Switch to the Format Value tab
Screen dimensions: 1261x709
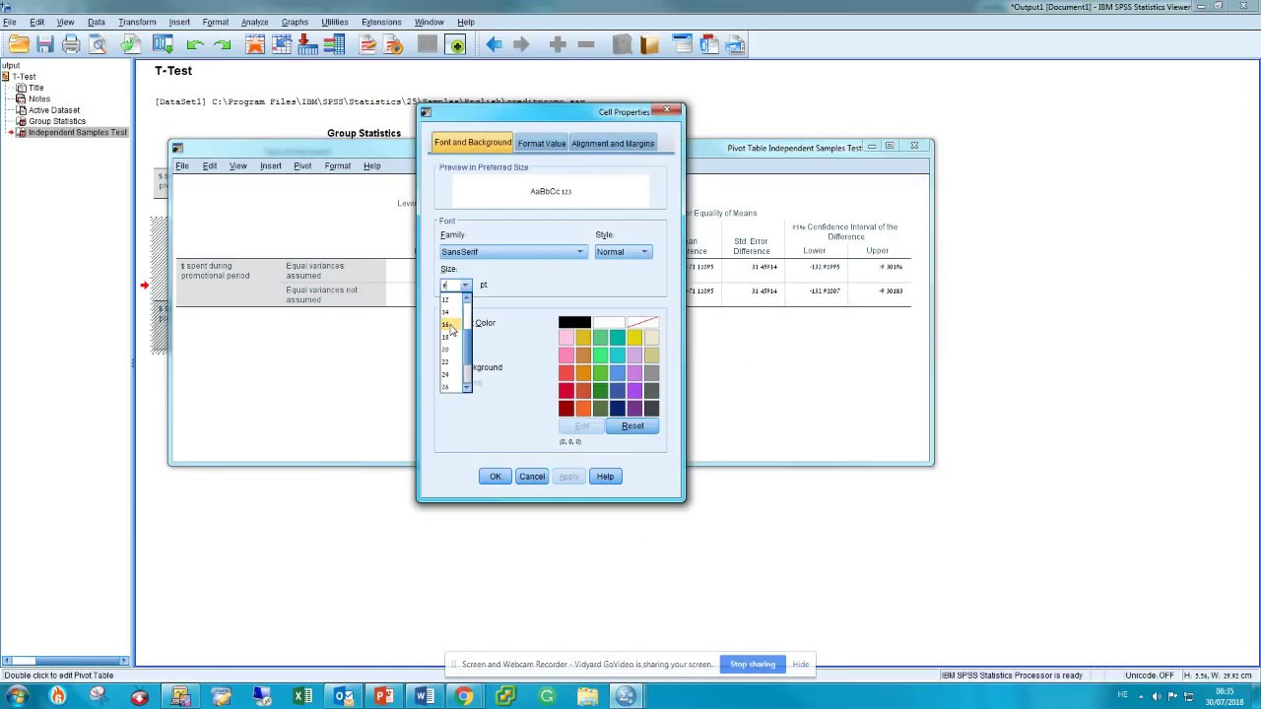click(542, 144)
